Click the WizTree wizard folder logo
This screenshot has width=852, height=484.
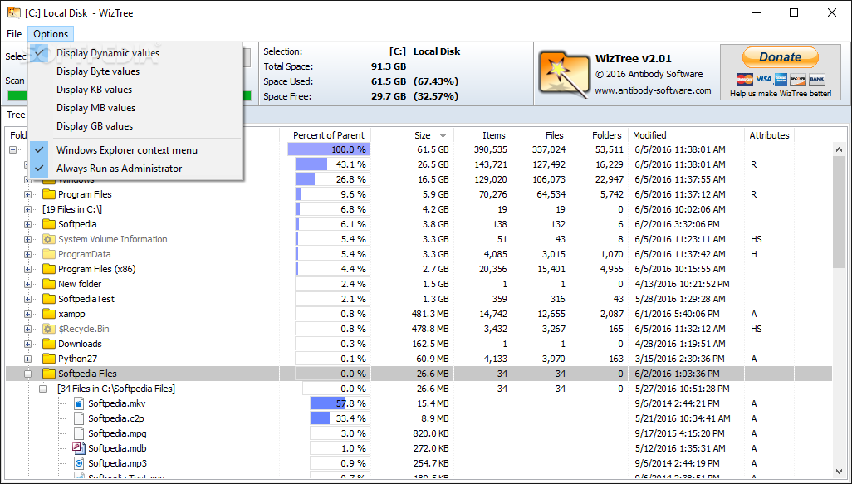[x=564, y=76]
